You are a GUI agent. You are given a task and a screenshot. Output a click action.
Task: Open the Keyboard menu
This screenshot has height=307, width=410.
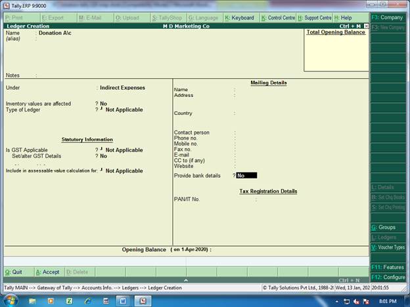[x=240, y=18]
